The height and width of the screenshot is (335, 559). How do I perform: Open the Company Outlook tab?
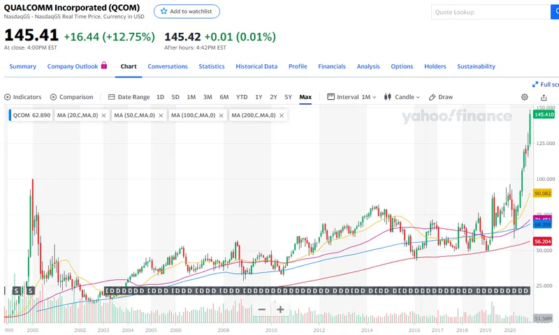click(73, 66)
